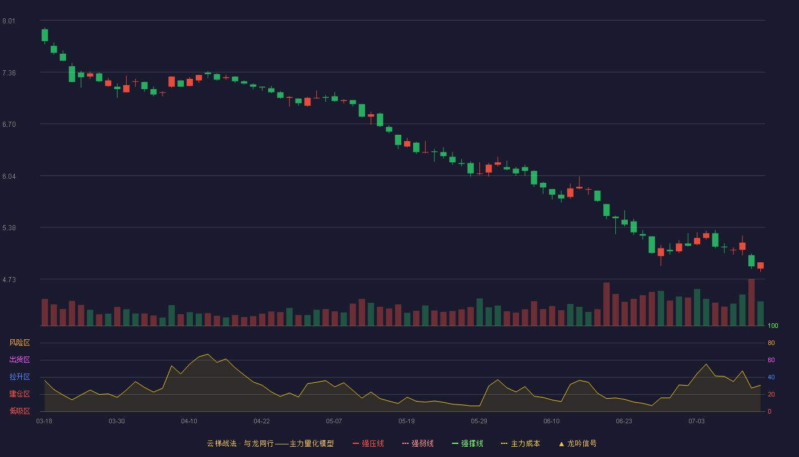Click the blue 40 indicator scale value
The image size is (799, 457).
point(771,378)
